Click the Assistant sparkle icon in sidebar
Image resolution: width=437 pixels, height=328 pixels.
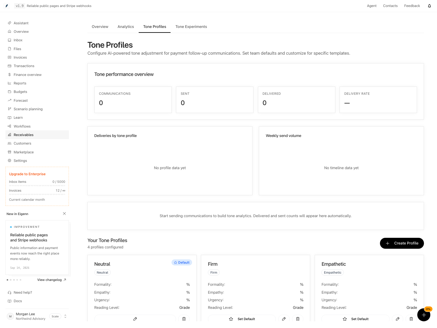point(9,23)
